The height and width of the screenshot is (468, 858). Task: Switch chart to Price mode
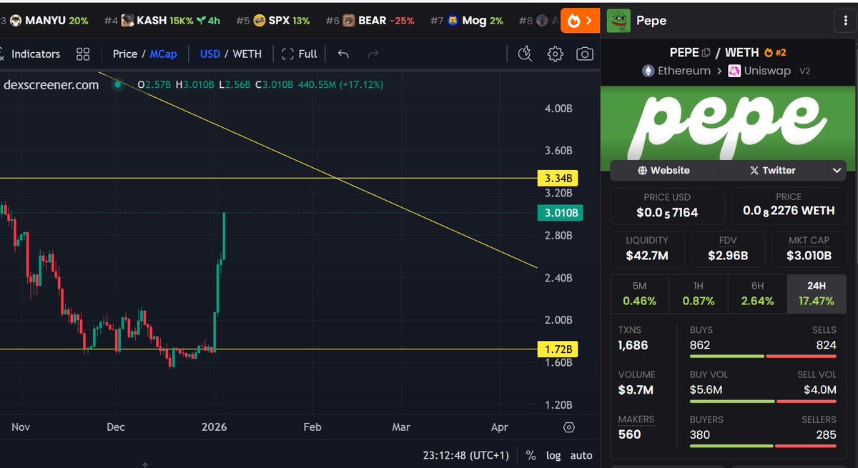tap(125, 54)
